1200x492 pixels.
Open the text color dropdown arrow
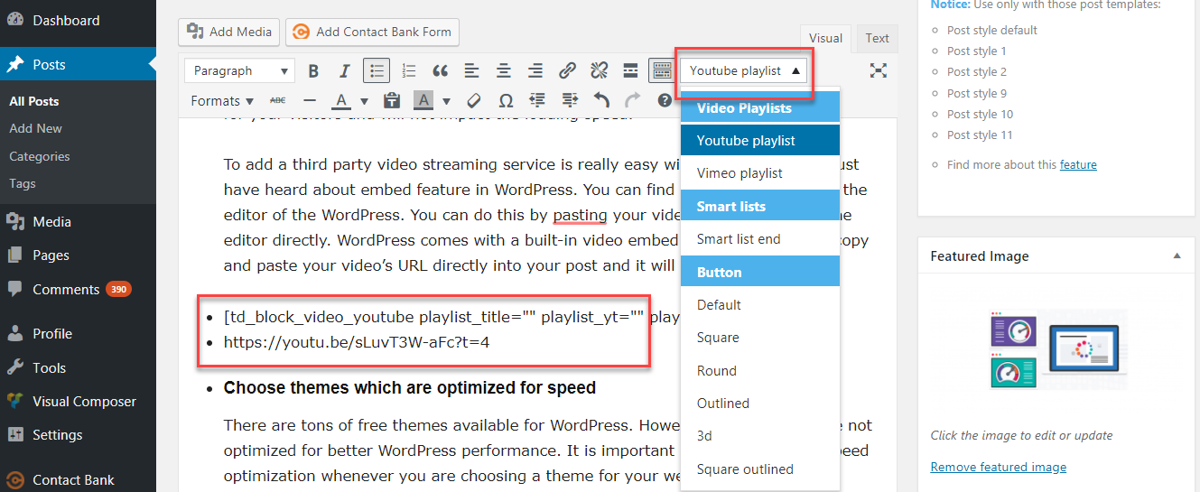pos(364,101)
